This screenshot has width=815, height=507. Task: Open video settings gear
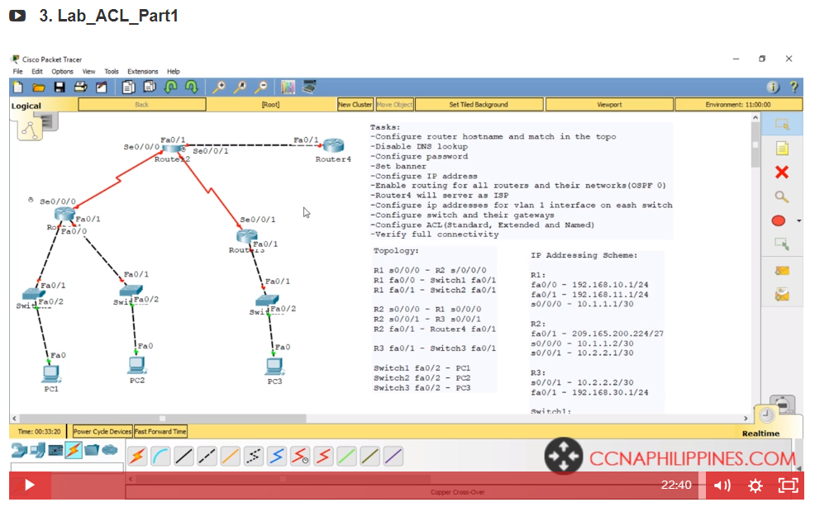[x=755, y=486]
